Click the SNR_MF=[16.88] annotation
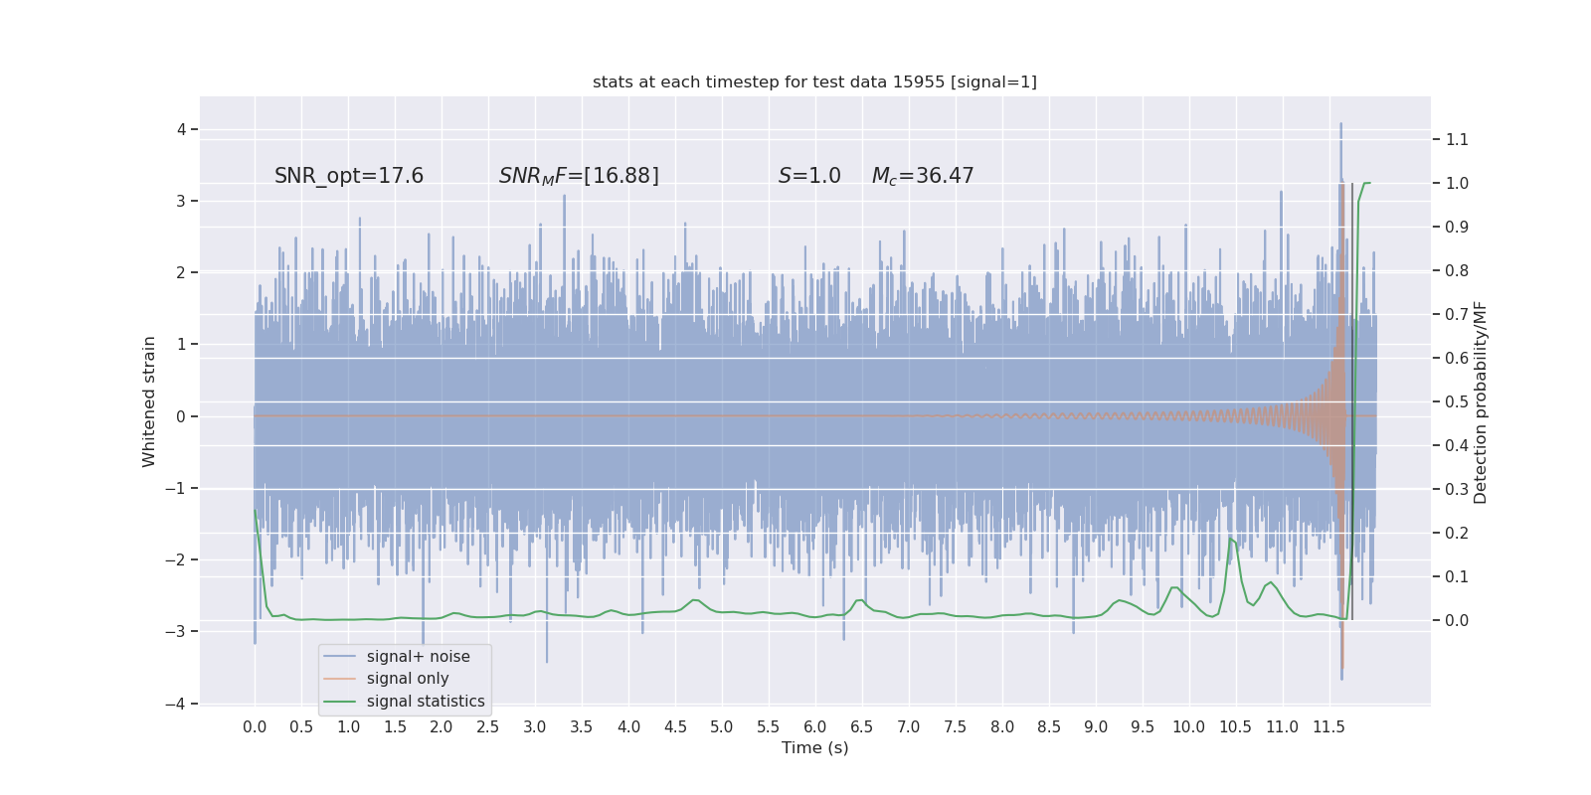The width and height of the screenshot is (1591, 795). pyautogui.click(x=579, y=176)
